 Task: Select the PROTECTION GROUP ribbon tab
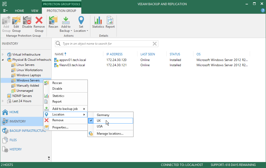coord(61,11)
